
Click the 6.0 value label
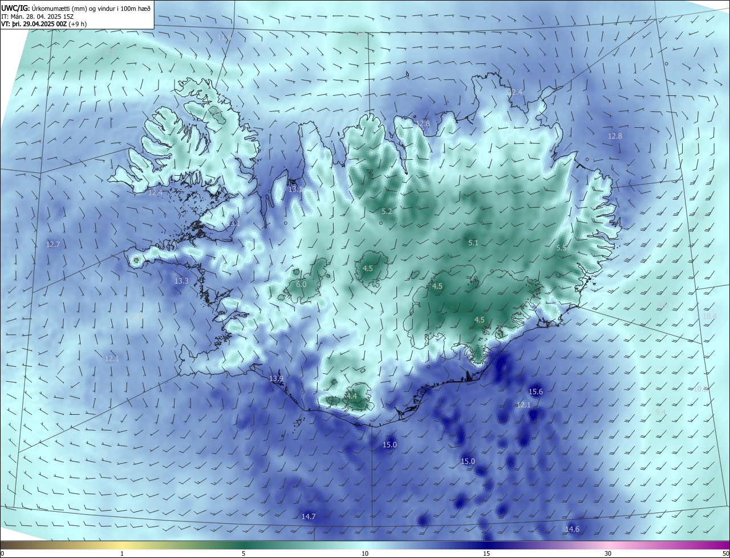[x=301, y=285]
